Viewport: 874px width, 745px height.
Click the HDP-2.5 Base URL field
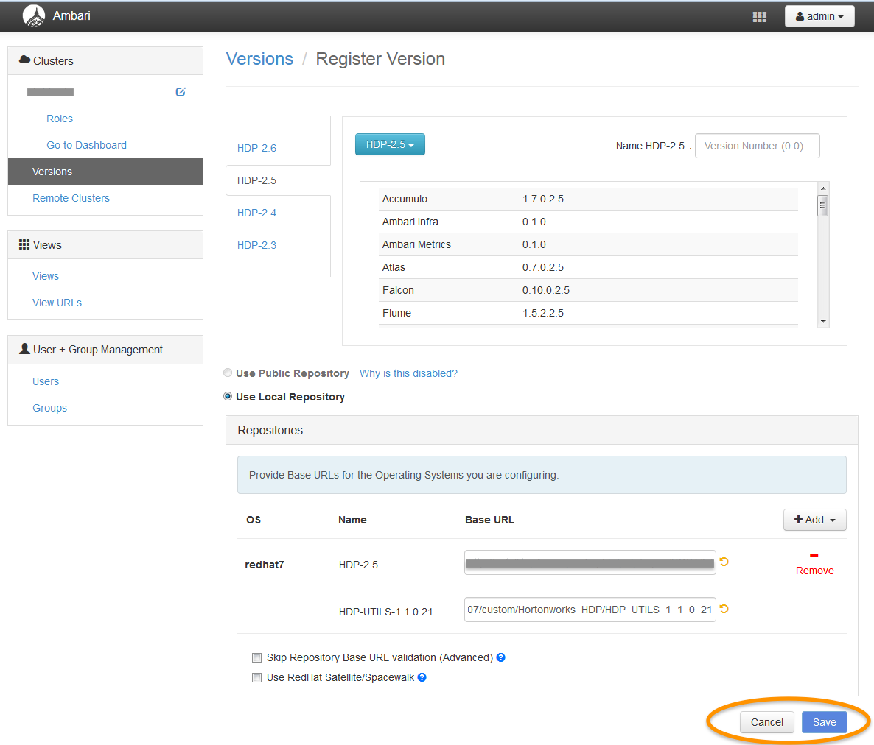pyautogui.click(x=590, y=562)
